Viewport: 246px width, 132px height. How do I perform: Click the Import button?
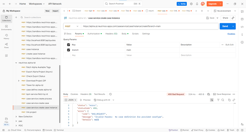[x=55, y=11]
